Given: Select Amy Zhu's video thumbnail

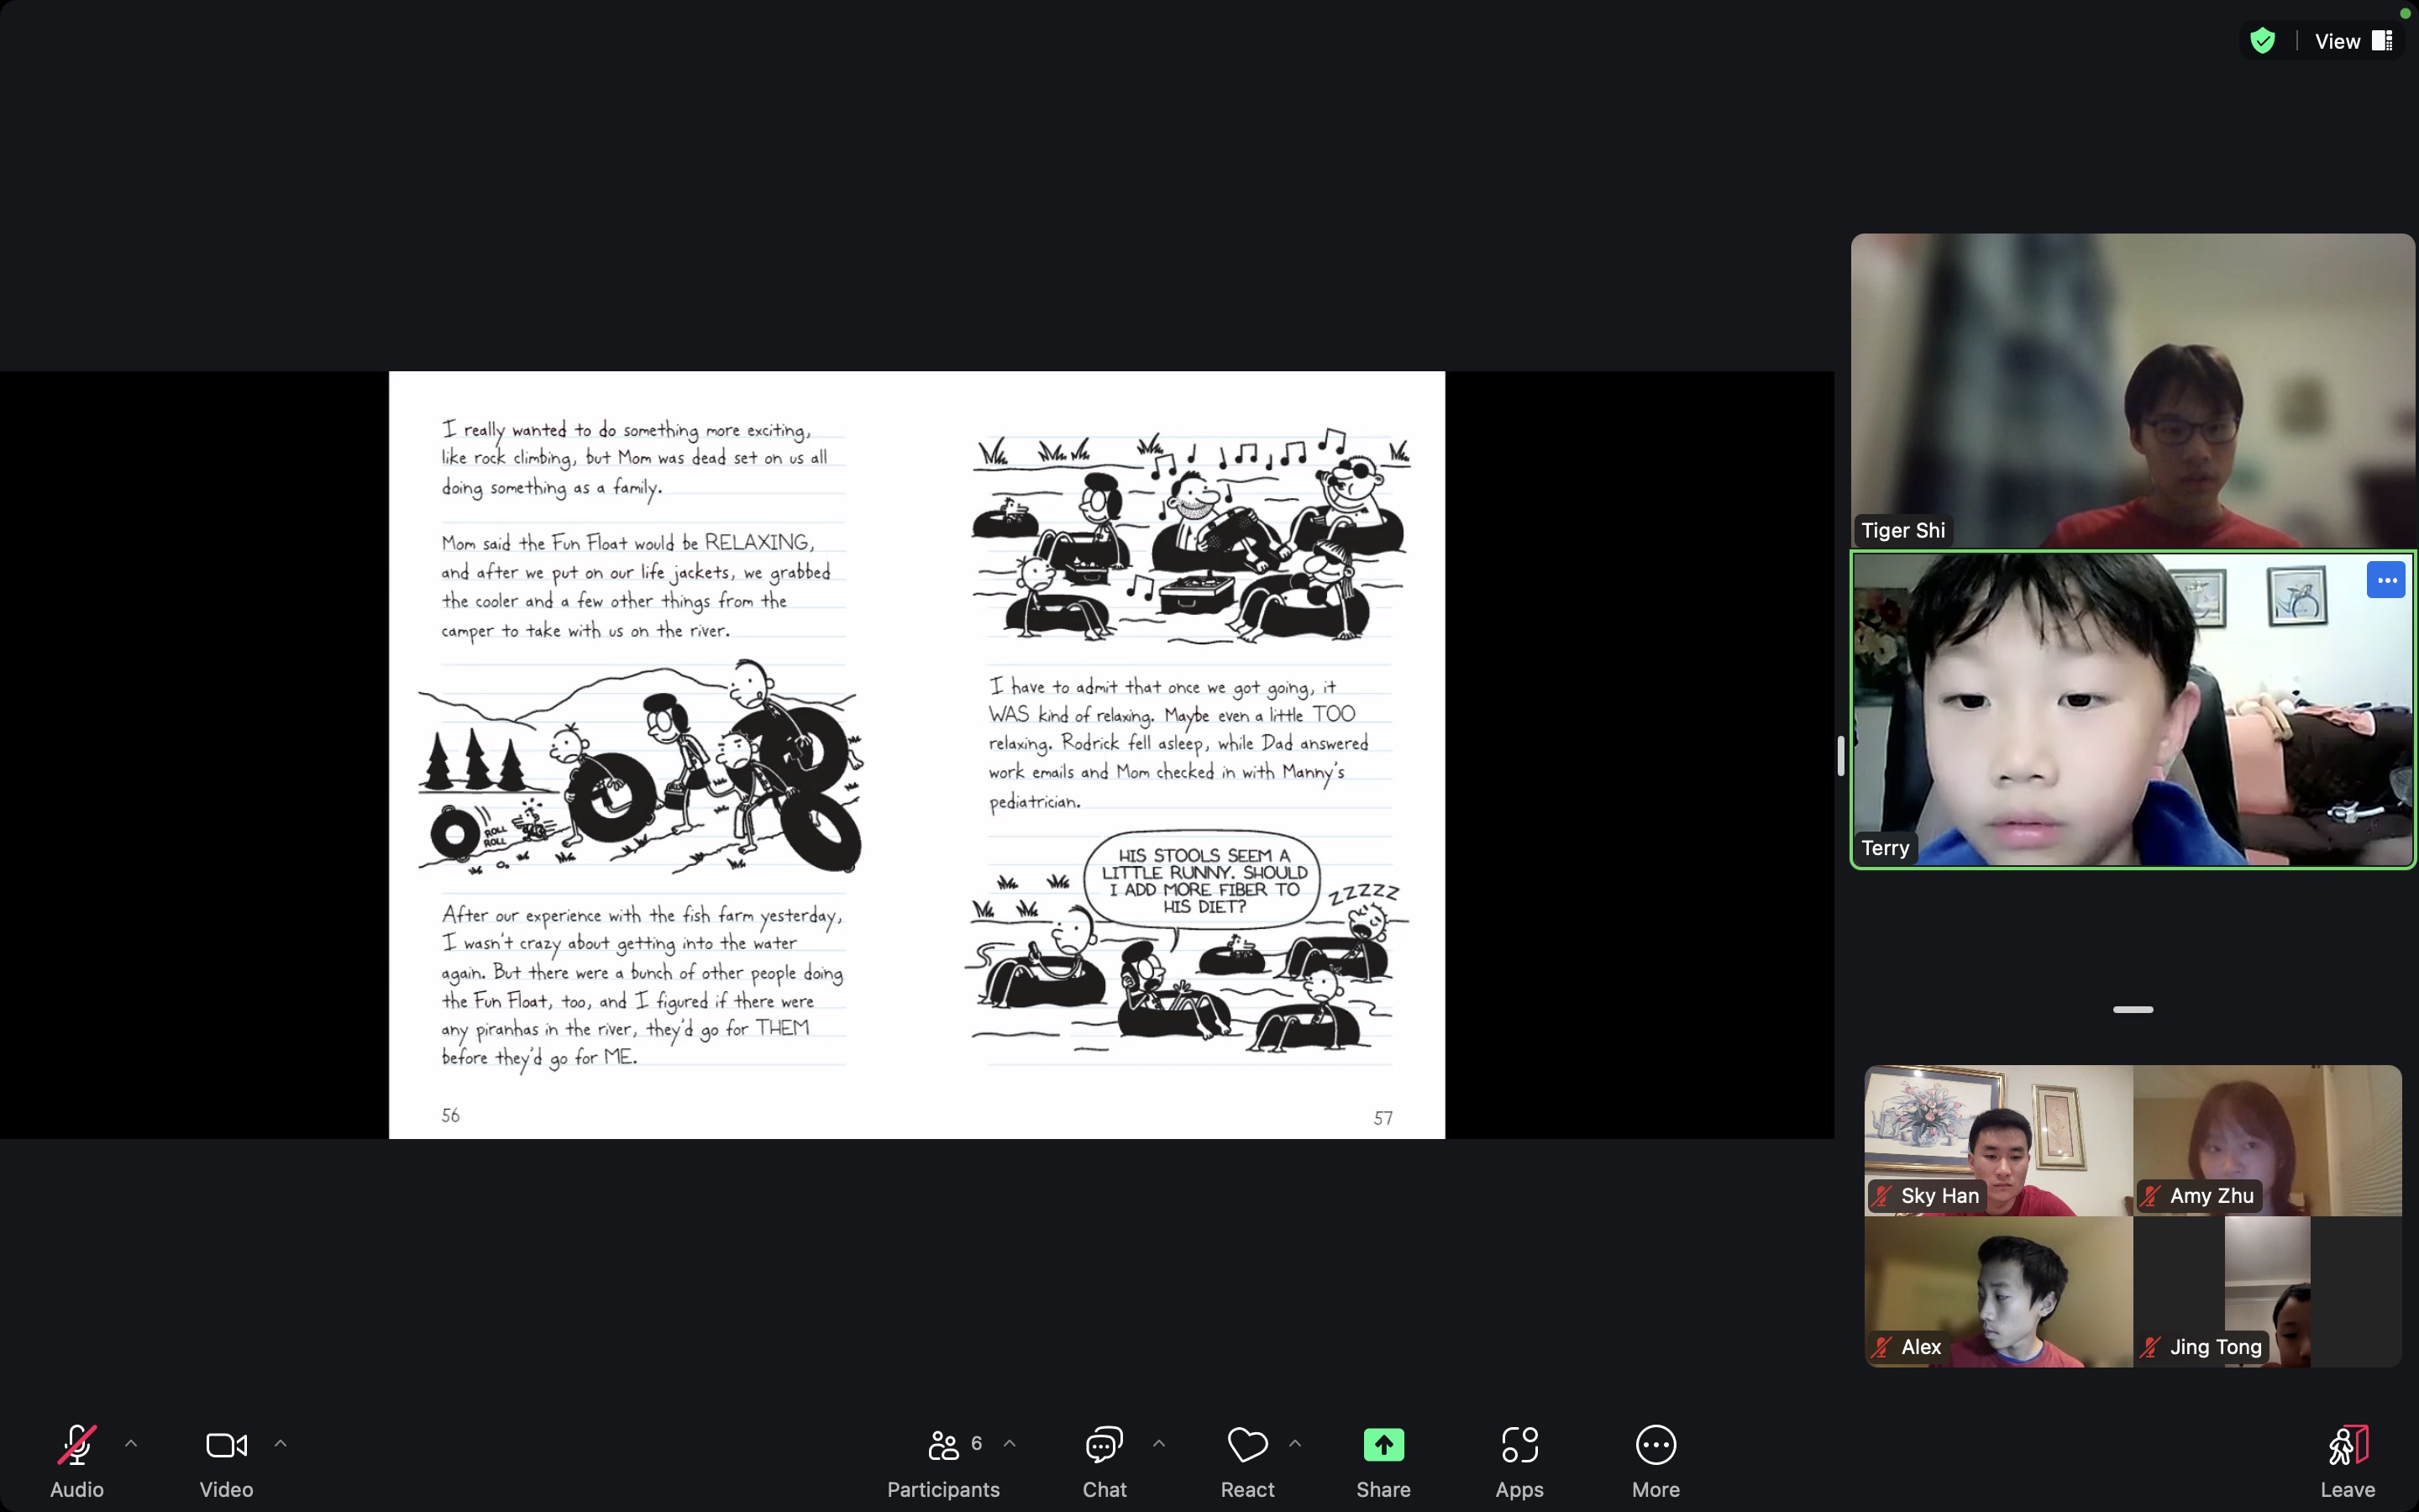Looking at the screenshot, I should coord(2267,1140).
